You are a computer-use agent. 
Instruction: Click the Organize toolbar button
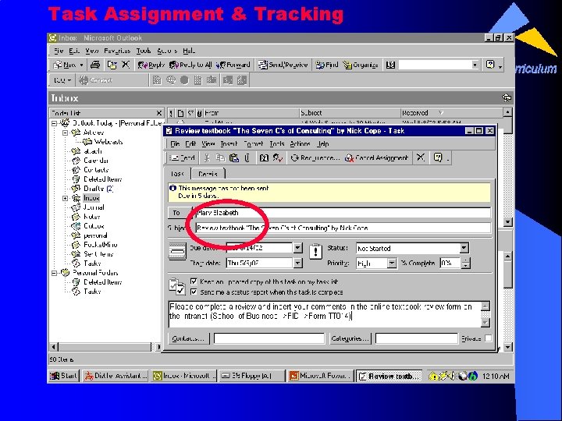click(x=360, y=65)
